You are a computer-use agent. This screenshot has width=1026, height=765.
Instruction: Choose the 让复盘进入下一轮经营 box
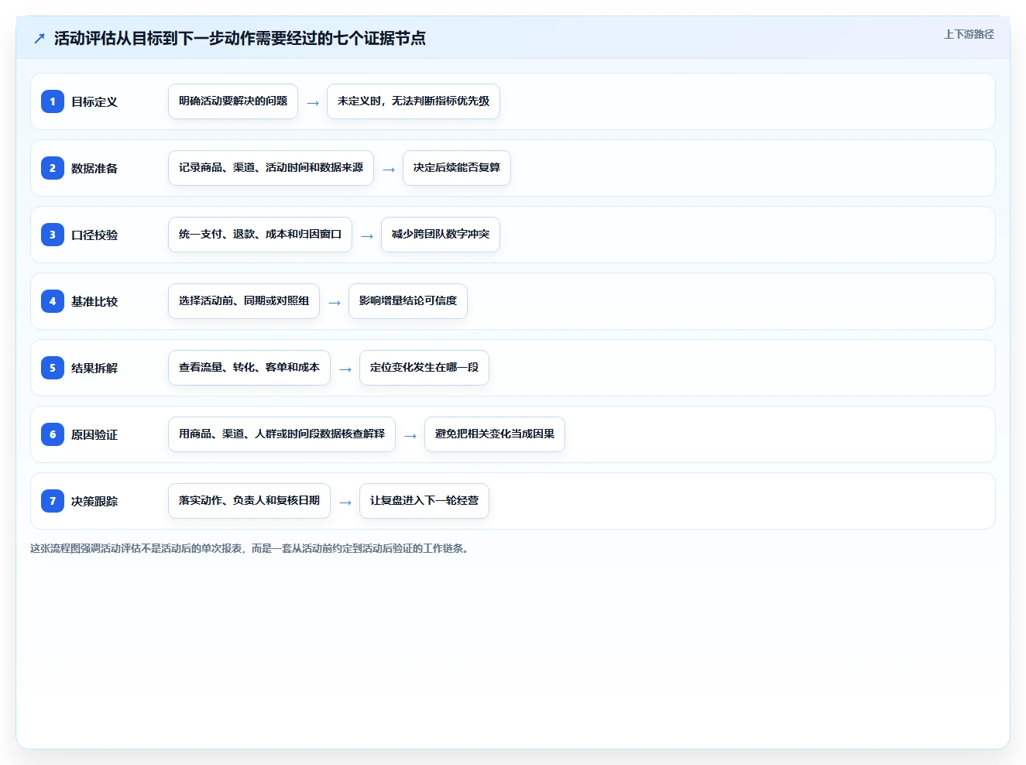click(424, 501)
